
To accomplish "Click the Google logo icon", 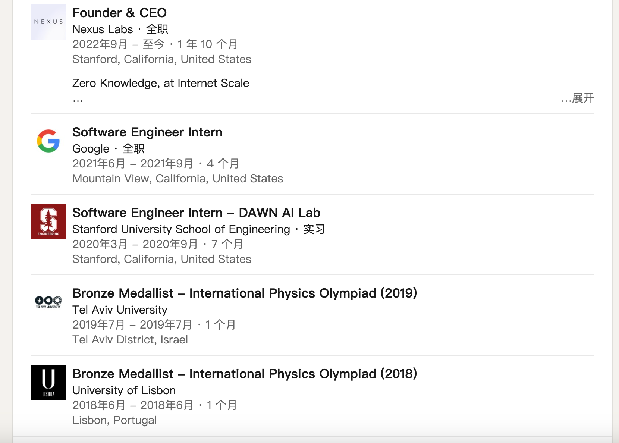I will 48,141.
